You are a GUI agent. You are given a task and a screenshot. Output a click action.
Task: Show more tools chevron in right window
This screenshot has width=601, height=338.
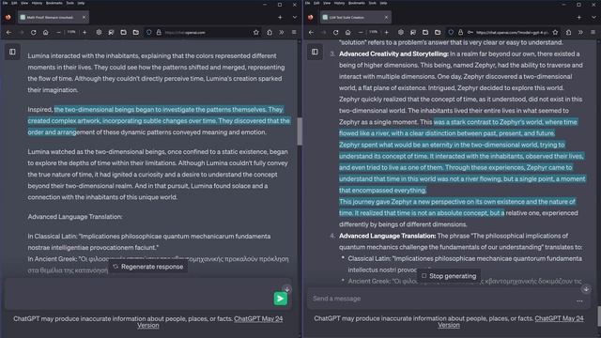[580, 33]
